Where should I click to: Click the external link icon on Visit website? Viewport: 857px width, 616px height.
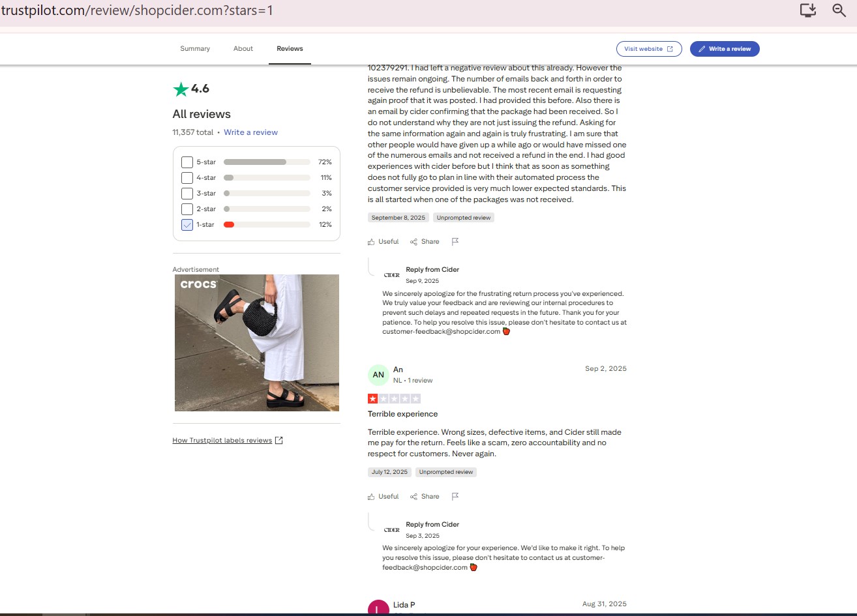pos(670,49)
